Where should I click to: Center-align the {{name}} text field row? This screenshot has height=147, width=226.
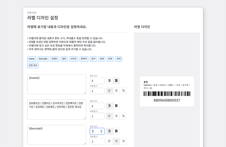coord(116,91)
